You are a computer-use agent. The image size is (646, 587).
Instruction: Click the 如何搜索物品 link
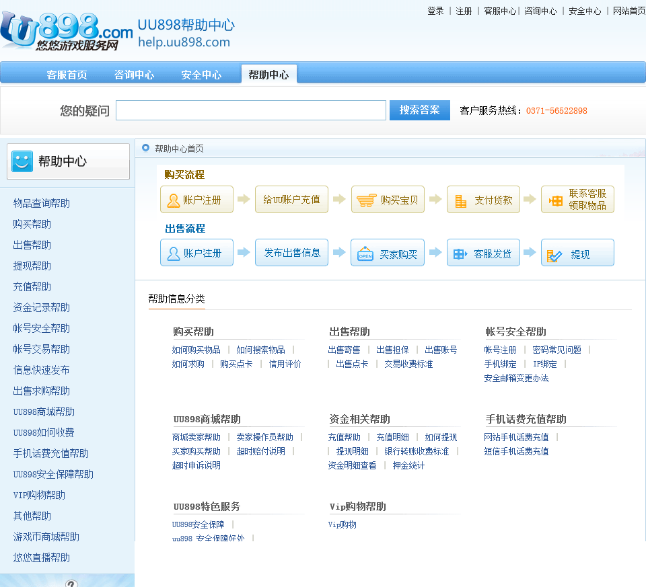tap(261, 350)
